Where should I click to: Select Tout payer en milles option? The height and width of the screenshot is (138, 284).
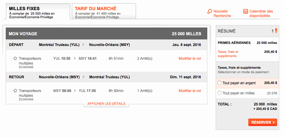tap(220, 93)
